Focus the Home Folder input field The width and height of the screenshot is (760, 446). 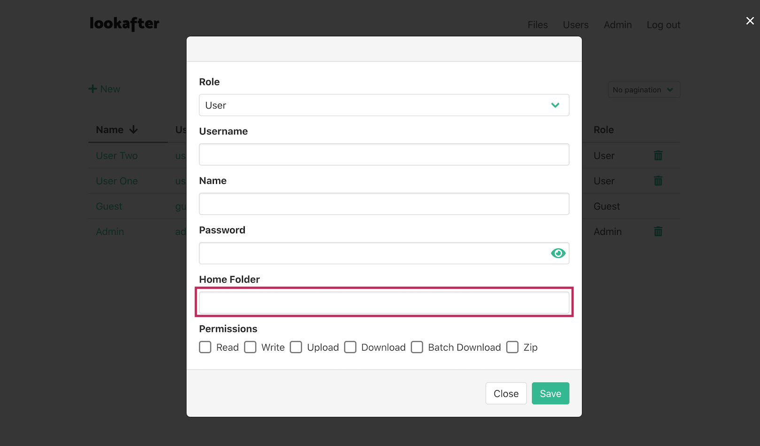point(384,303)
